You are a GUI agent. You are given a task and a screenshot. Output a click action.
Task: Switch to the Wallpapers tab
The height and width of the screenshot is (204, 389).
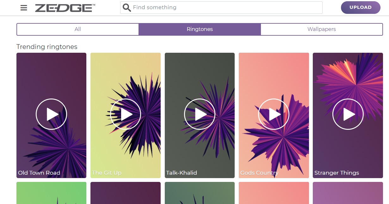coord(322,29)
